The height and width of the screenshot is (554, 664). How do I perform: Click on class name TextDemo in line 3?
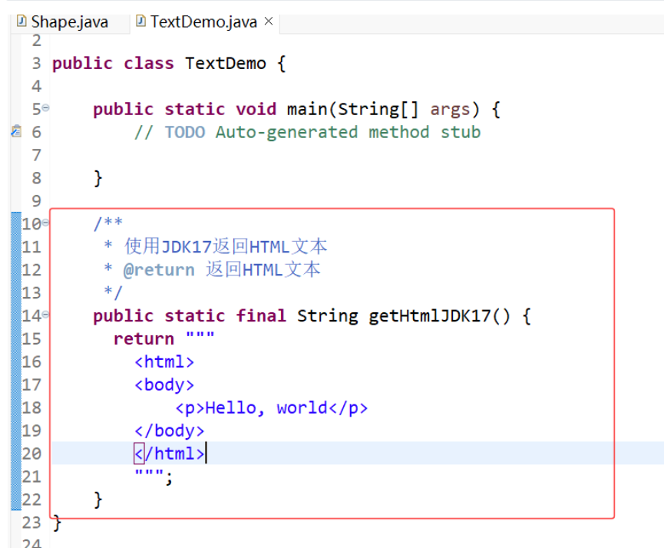(x=226, y=64)
